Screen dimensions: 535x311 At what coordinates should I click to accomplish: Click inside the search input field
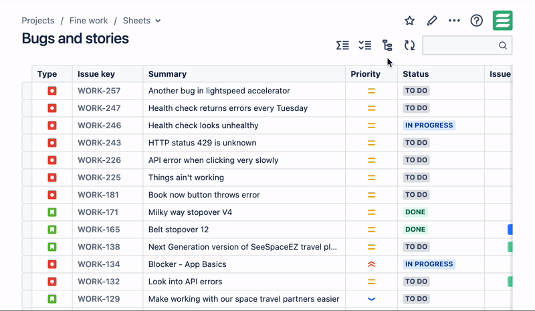tap(461, 45)
